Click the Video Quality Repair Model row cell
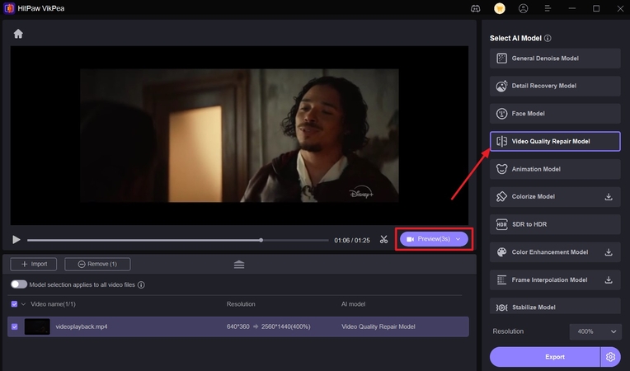 tap(378, 326)
